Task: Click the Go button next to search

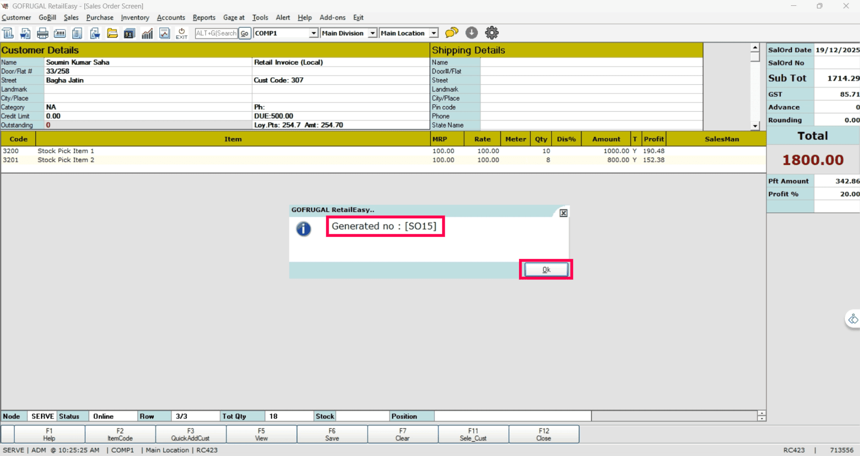Action: (244, 33)
